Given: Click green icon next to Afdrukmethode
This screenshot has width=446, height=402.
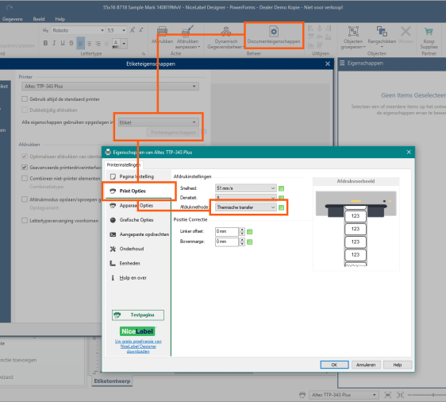Looking at the screenshot, I should pyautogui.click(x=281, y=207).
